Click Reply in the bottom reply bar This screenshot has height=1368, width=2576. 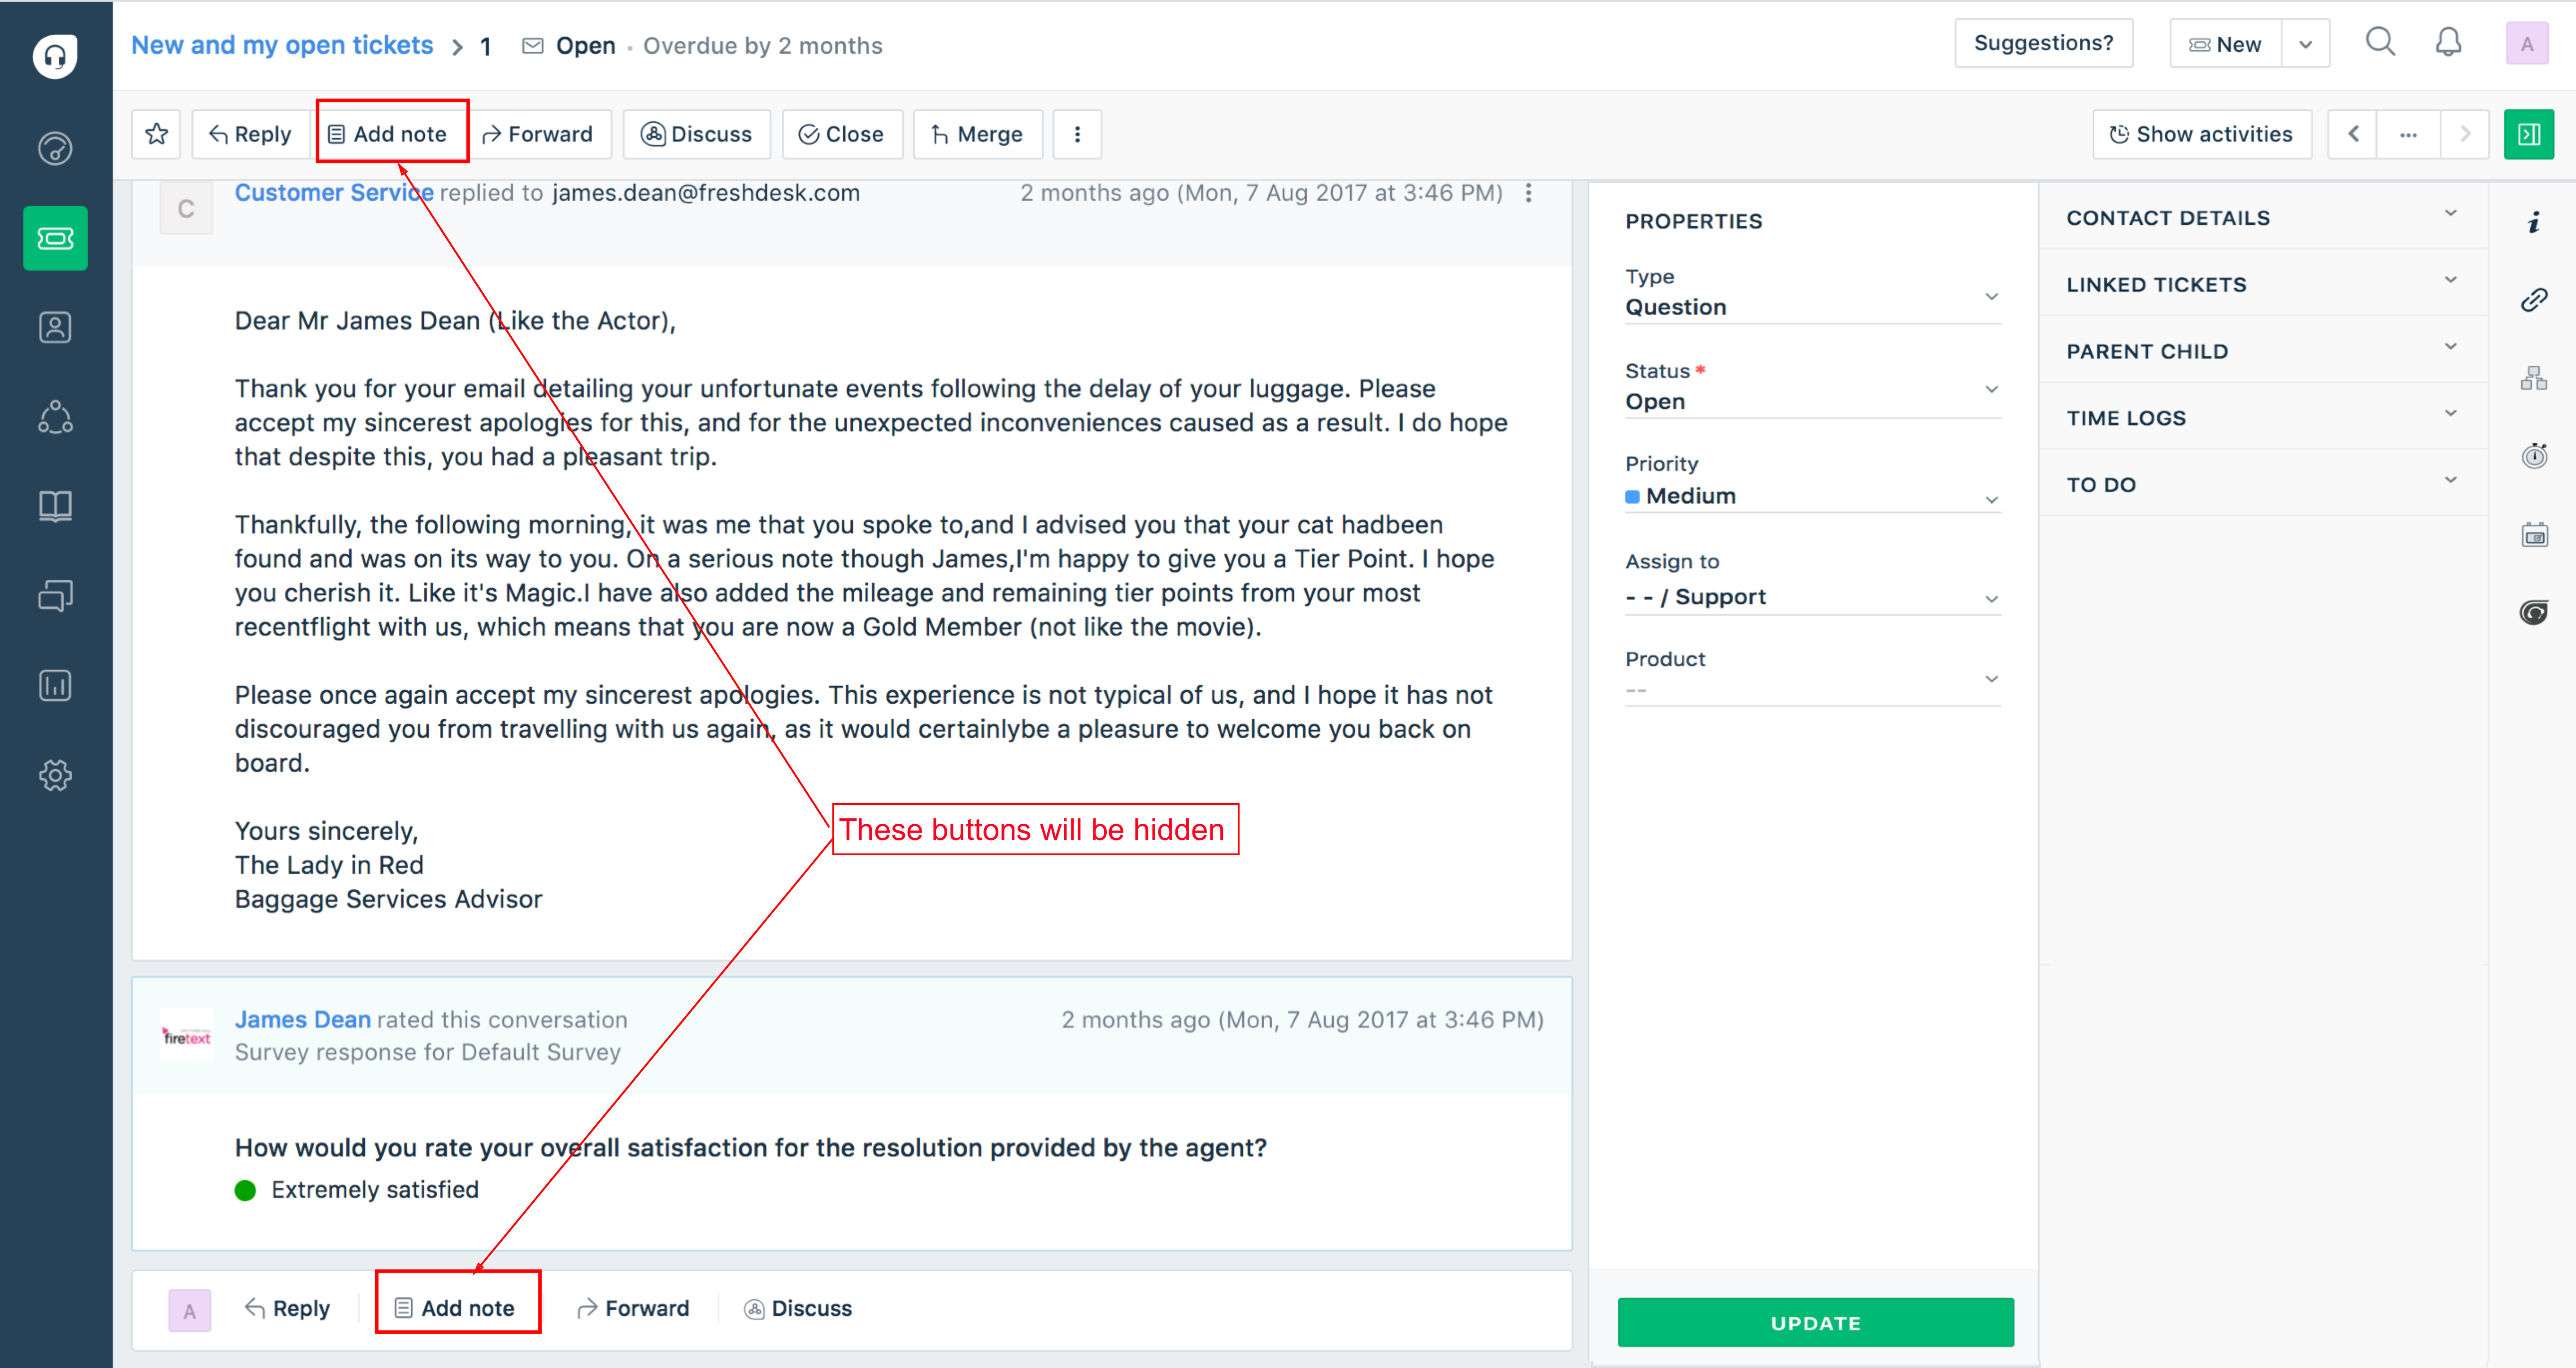pos(287,1308)
